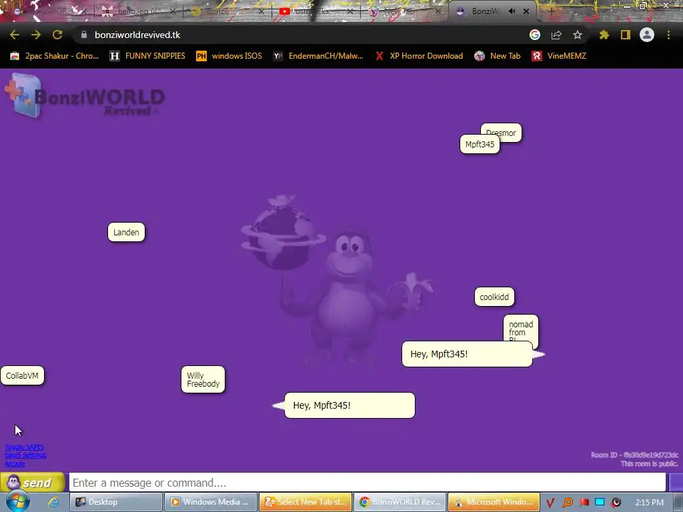This screenshot has height=512, width=683.
Task: Open the Arcade link
Action: 15,464
